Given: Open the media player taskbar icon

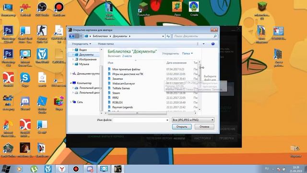Looking at the screenshot, I should tap(19, 169).
